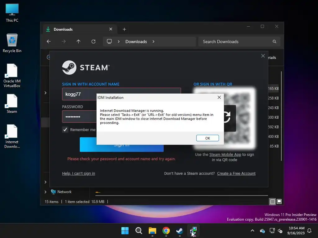The height and width of the screenshot is (238, 318).
Task: Switch to large thumbnails view in File Explorer
Action: pyautogui.click(x=279, y=201)
